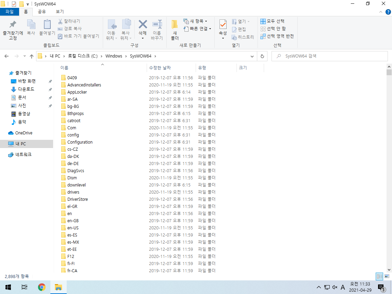Viewport: 392px width, 294px height.
Task: Click Select none (선택 안 함)
Action: (273, 29)
